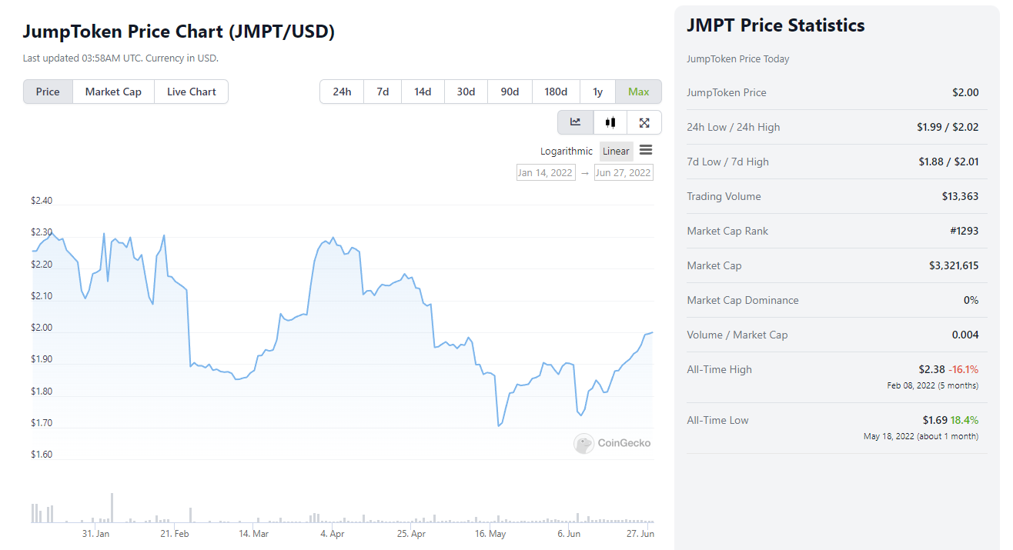The width and height of the screenshot is (1013, 550).
Task: Set chart range to 180d
Action: pyautogui.click(x=556, y=92)
